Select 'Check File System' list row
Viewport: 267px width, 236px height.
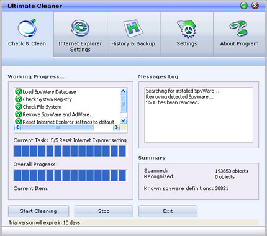click(x=67, y=107)
